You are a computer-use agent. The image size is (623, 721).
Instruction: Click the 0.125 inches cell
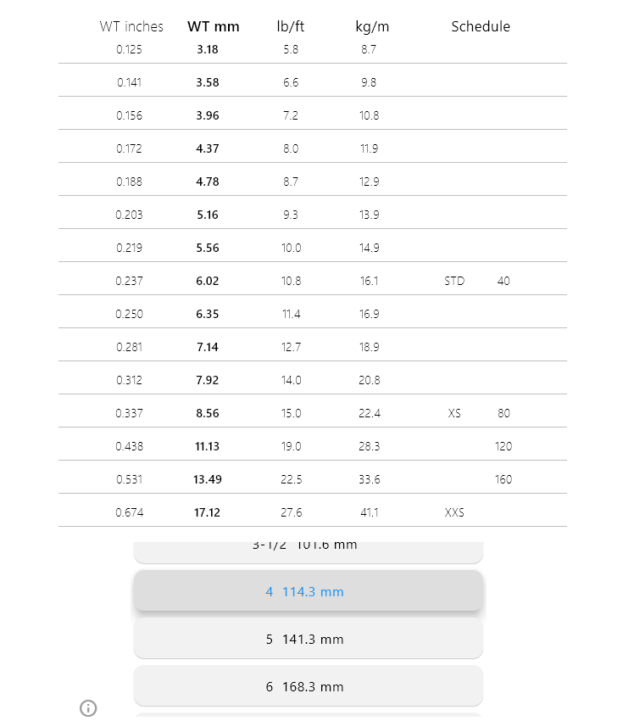130,49
